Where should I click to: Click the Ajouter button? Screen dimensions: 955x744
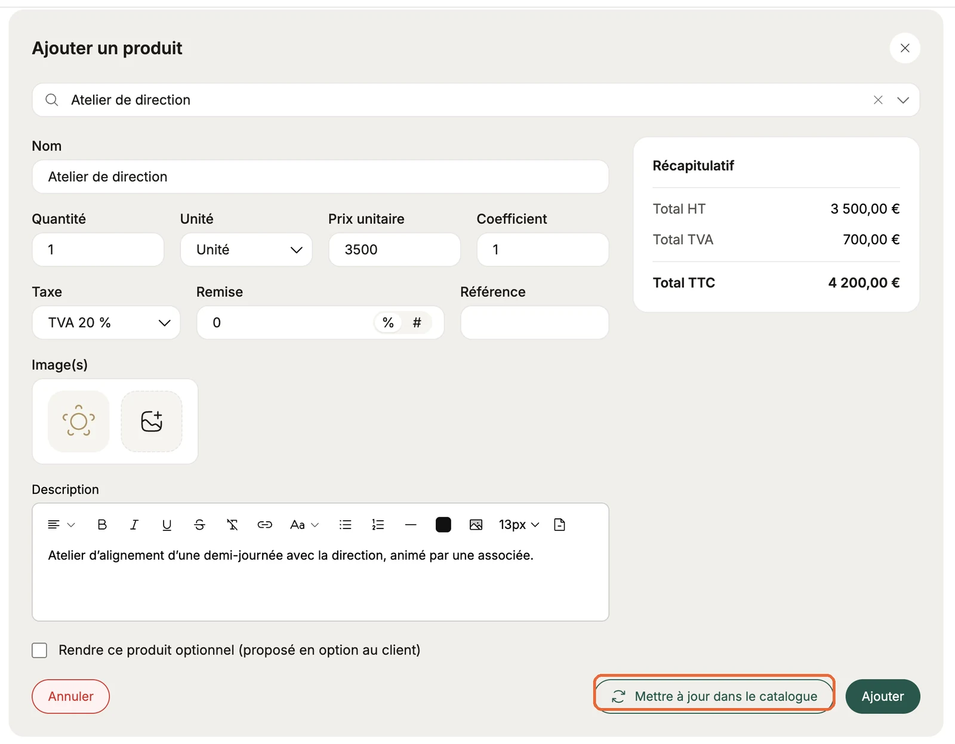[x=883, y=696]
